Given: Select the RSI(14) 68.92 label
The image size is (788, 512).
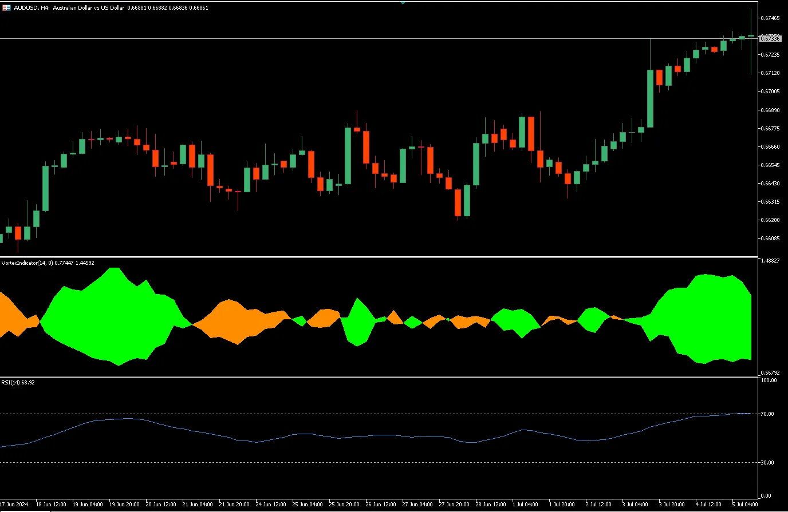Looking at the screenshot, I should click(18, 382).
